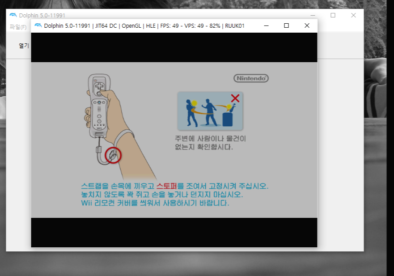394x276 pixels.
Task: Click the line 'Wii 리모컨 커버를 씌워서 사용하시기 바랍니다.'
Action: tap(155, 203)
